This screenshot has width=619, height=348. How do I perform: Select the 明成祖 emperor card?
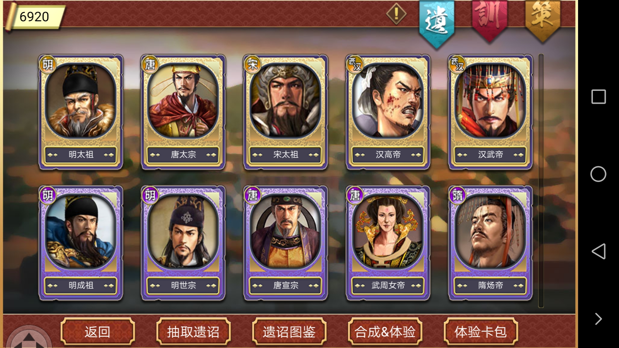click(x=81, y=243)
